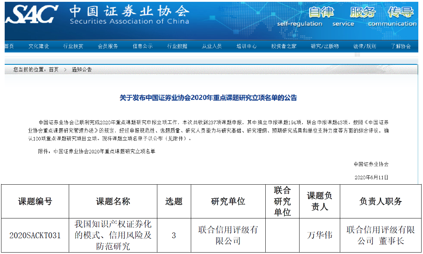Click the Securities Association of China title
This screenshot has height=254, width=423.
(x=130, y=21)
